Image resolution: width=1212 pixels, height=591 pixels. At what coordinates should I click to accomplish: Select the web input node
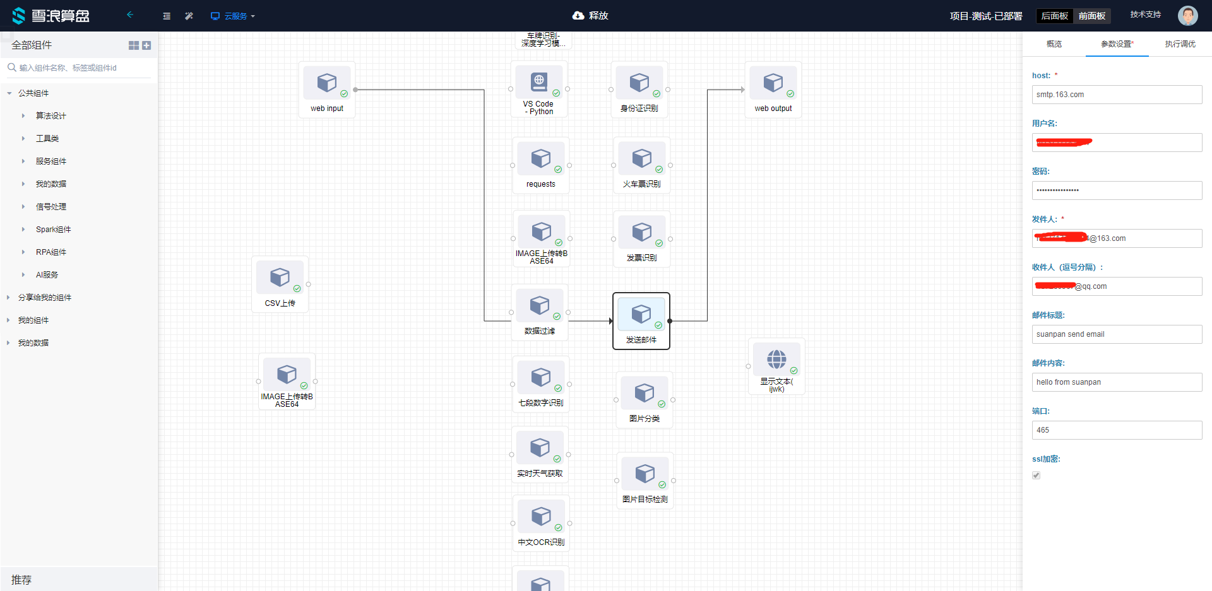click(327, 90)
